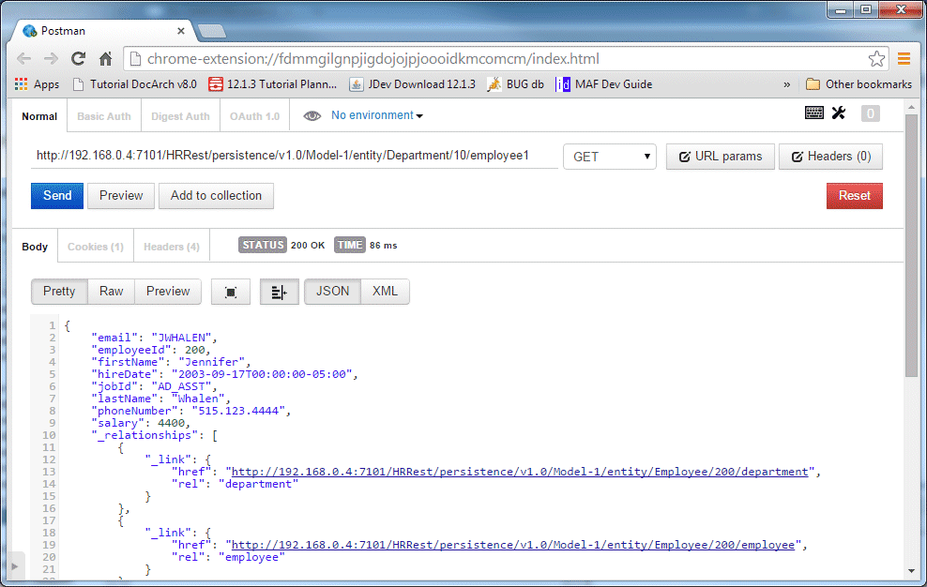This screenshot has height=587, width=927.
Task: Click the vertical scrollbar thumb
Action: point(911,246)
